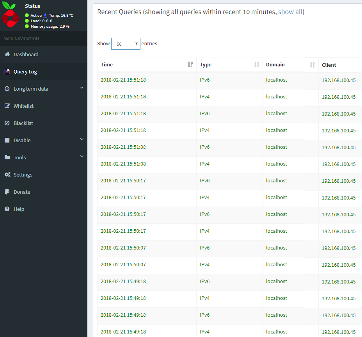Click the Long term data clock icon
362x337 pixels.
click(7, 89)
